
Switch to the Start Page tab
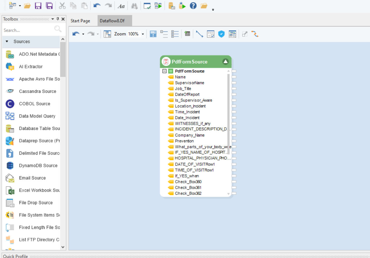tap(80, 21)
